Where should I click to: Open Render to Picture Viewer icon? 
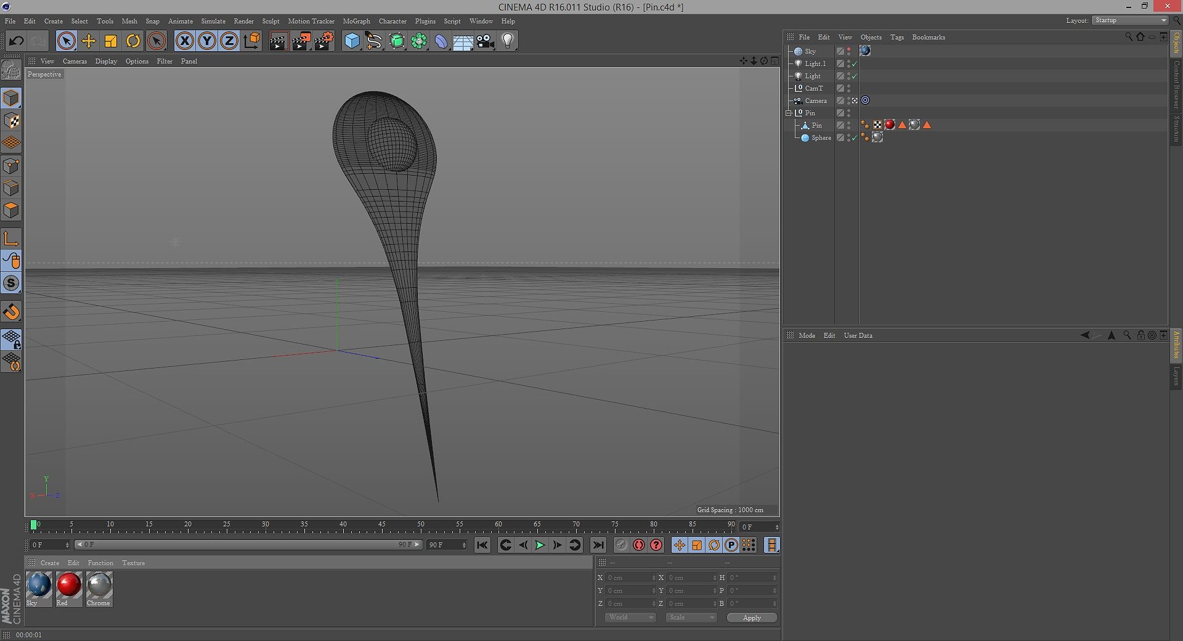click(301, 41)
